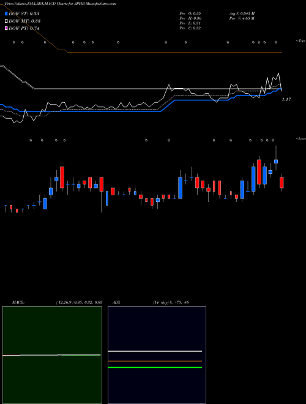Click the 'Avg V: 0.045 M' volume text
Screen dimensions: 306x404
(x=242, y=13)
